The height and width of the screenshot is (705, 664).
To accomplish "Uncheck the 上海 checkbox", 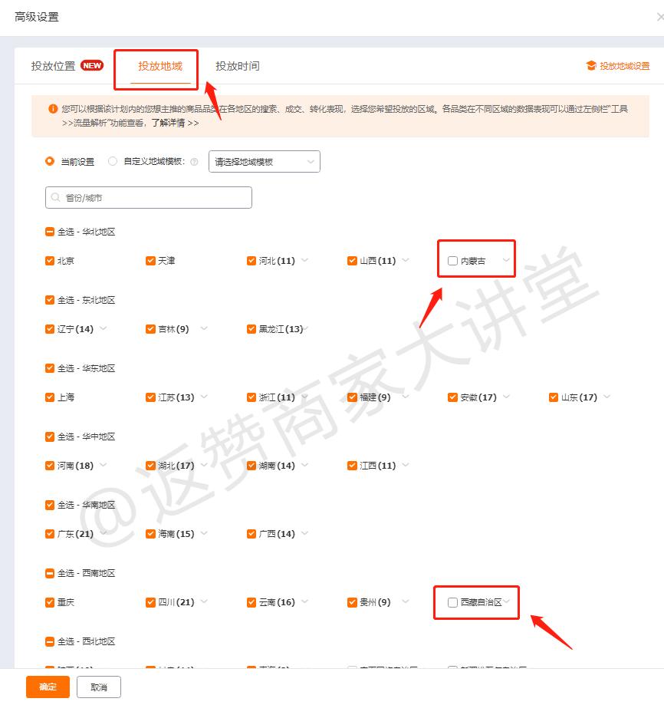I will click(50, 397).
